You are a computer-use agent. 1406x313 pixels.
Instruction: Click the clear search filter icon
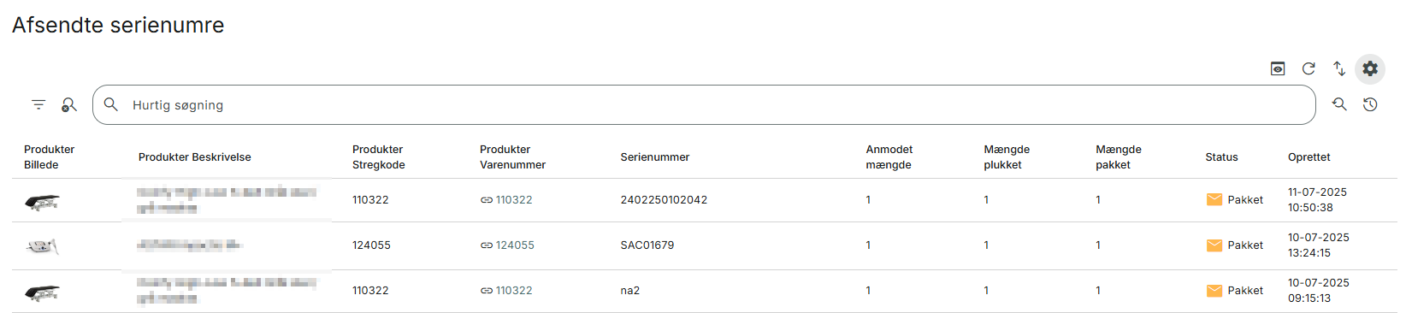point(69,104)
